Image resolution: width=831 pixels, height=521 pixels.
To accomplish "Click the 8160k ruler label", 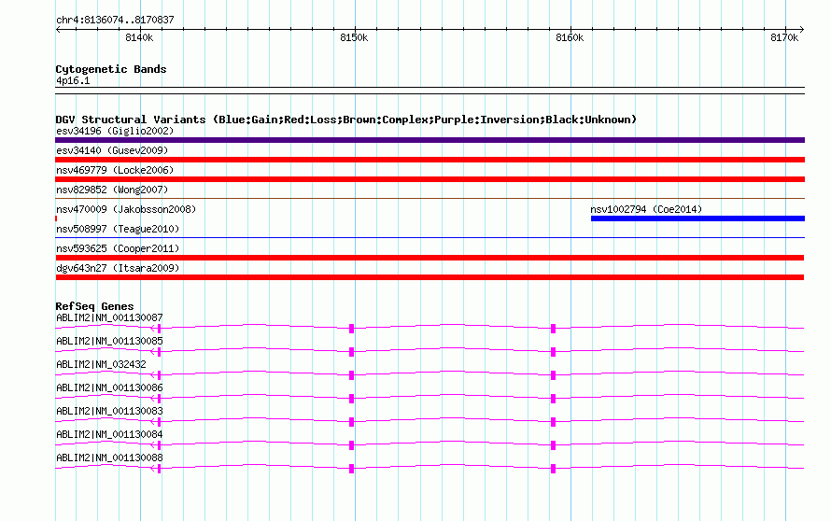I will click(x=570, y=37).
